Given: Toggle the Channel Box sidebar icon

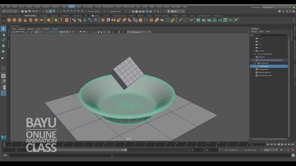Looking at the screenshot, I should click(294, 11).
